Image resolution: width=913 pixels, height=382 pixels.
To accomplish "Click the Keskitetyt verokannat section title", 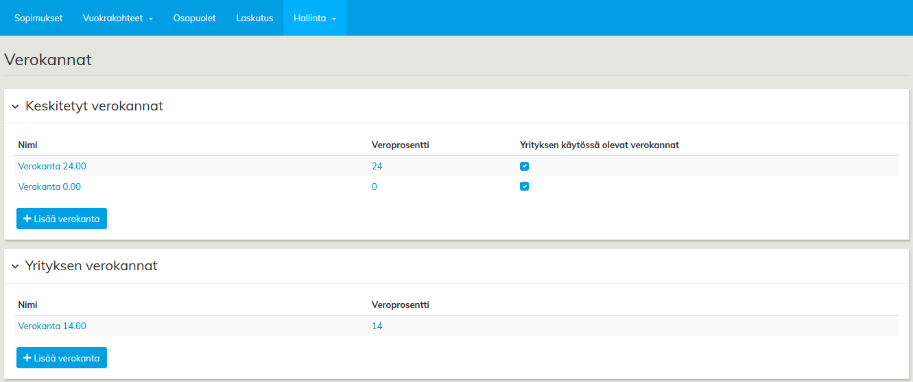I will click(x=94, y=106).
